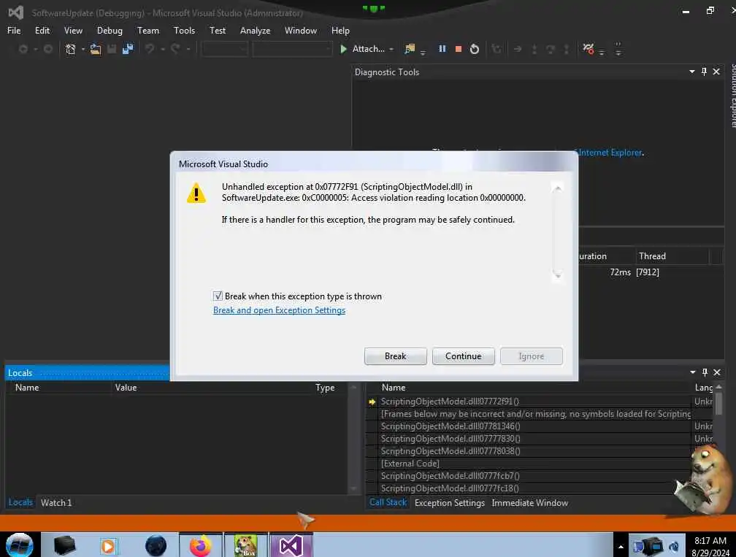The image size is (736, 557).
Task: Click the Continue button in dialog
Action: [463, 356]
